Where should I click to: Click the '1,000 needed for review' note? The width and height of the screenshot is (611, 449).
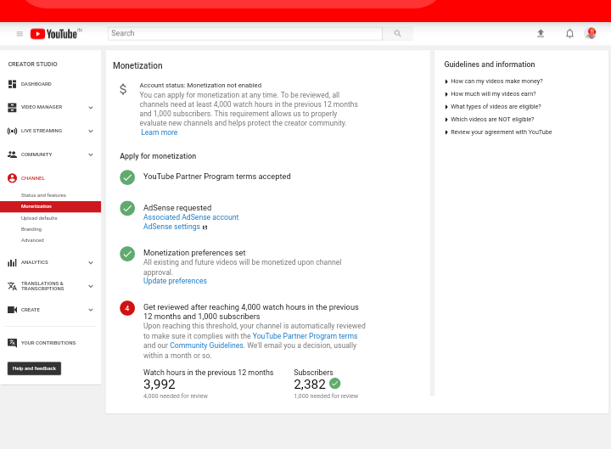point(326,396)
